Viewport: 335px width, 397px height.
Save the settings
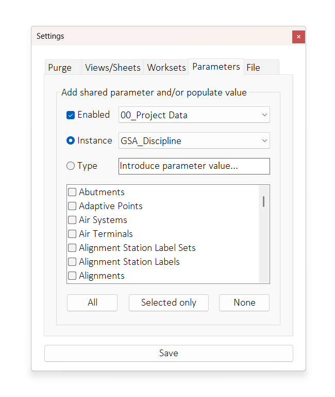point(169,354)
